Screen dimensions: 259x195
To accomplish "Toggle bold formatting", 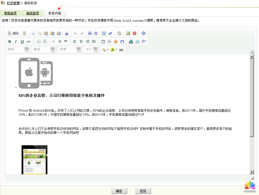I will tap(10, 42).
